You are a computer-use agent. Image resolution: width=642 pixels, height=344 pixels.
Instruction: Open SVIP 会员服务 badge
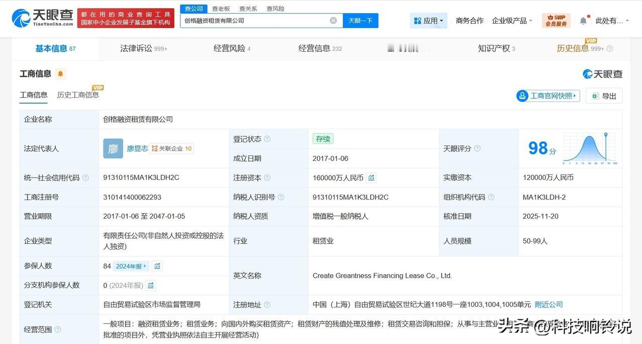coord(556,21)
